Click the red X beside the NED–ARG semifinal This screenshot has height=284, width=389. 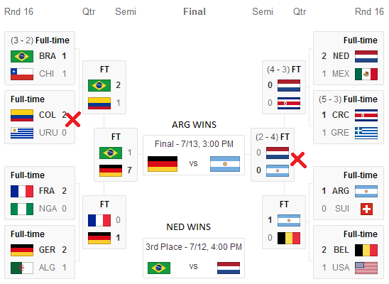(298, 160)
